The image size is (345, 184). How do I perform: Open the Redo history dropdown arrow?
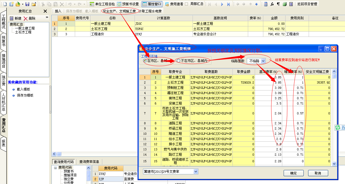84,4
